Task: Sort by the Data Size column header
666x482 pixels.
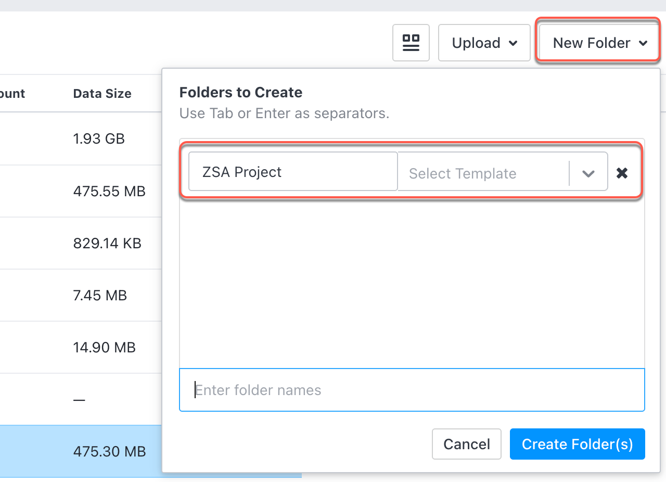Action: [x=102, y=94]
